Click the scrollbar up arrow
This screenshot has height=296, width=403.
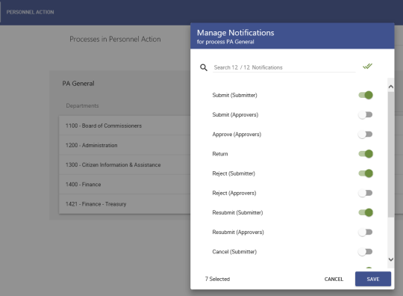(x=390, y=87)
